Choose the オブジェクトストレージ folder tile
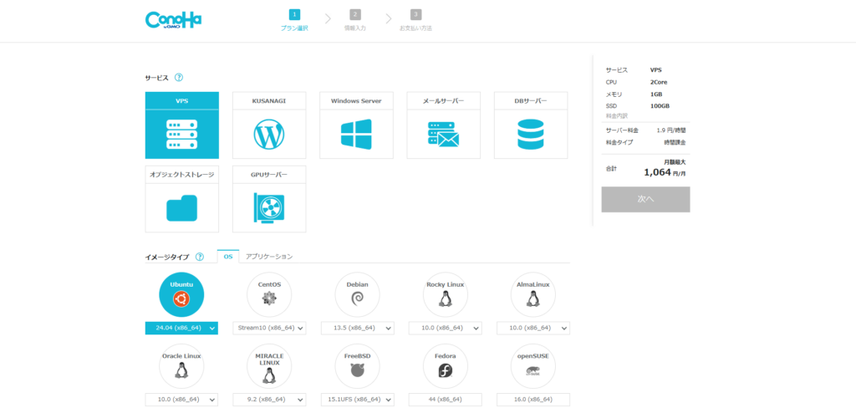This screenshot has height=408, width=856. [x=181, y=199]
